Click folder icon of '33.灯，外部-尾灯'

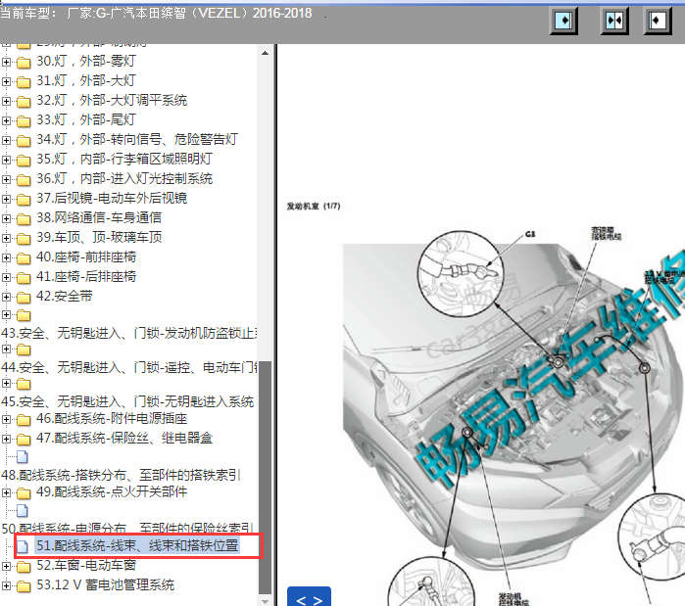24,121
